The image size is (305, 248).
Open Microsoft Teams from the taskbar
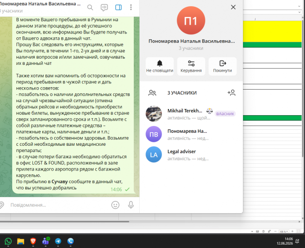coord(46,241)
